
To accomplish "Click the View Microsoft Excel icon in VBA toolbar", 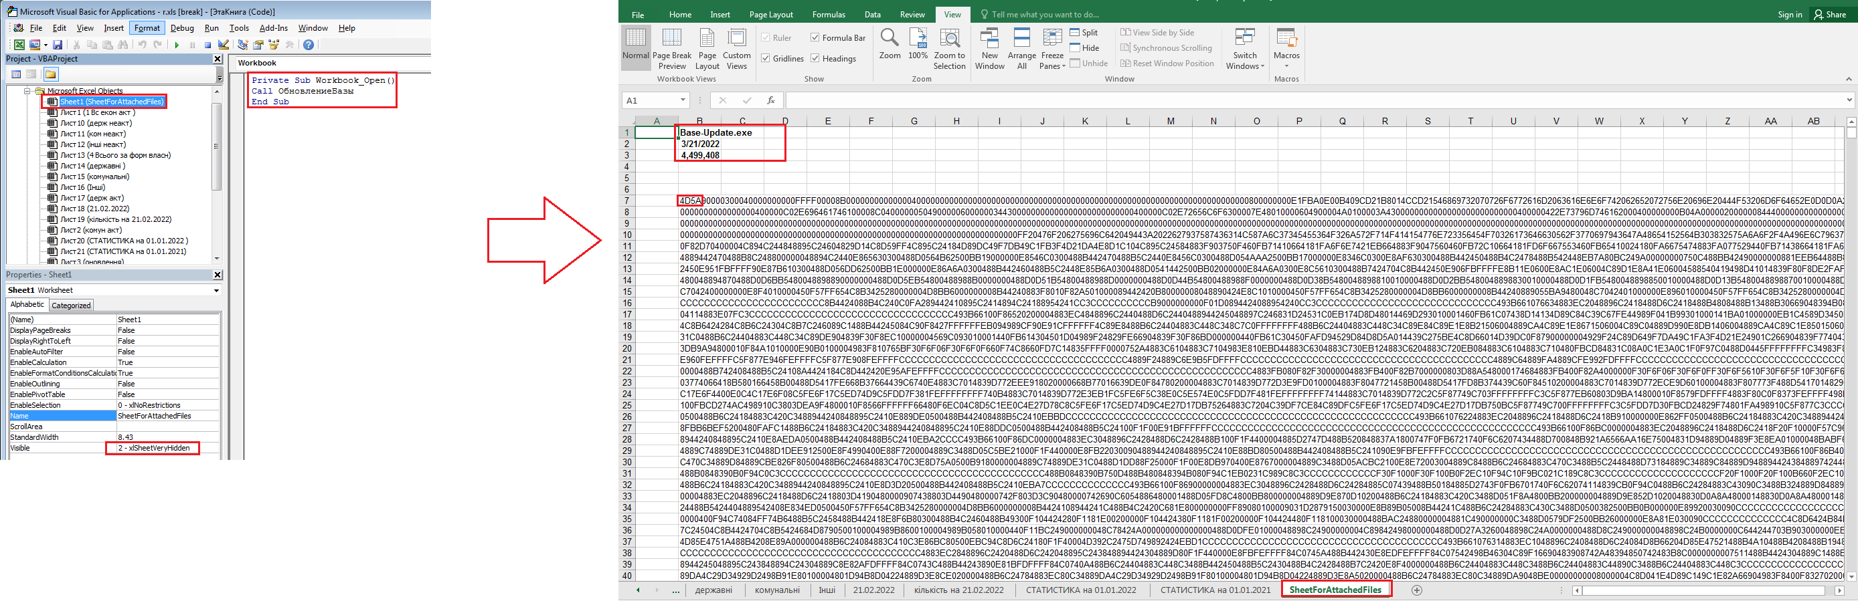I will coord(19,45).
